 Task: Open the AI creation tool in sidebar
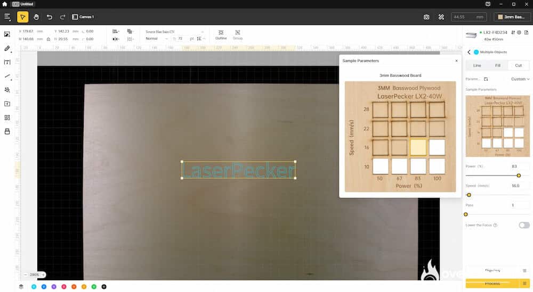(7, 90)
